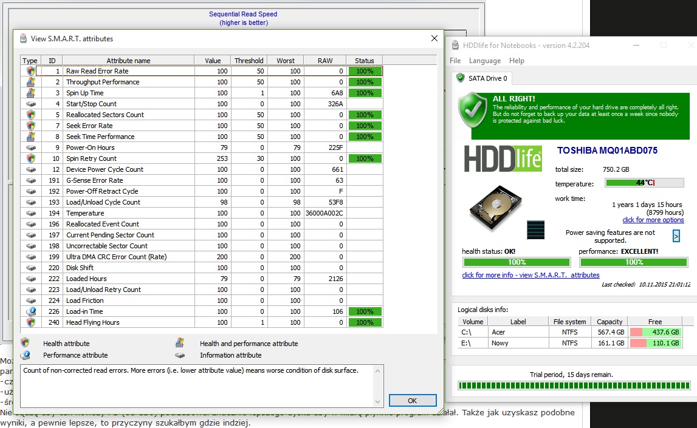The width and height of the screenshot is (697, 428).
Task: Open the Language menu
Action: 484,61
